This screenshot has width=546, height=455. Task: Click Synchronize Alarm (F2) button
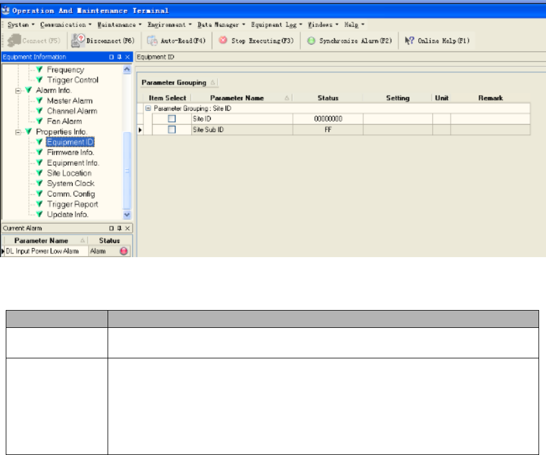349,41
